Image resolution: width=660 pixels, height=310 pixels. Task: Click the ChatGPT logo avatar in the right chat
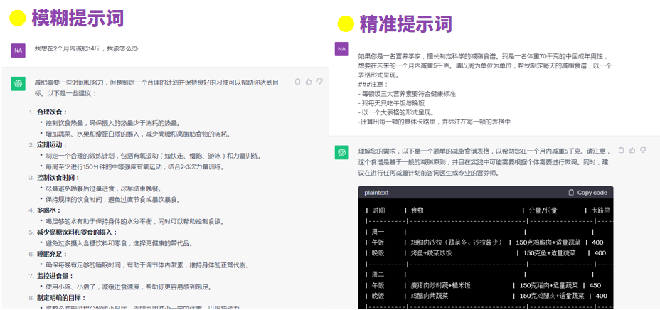(x=342, y=152)
